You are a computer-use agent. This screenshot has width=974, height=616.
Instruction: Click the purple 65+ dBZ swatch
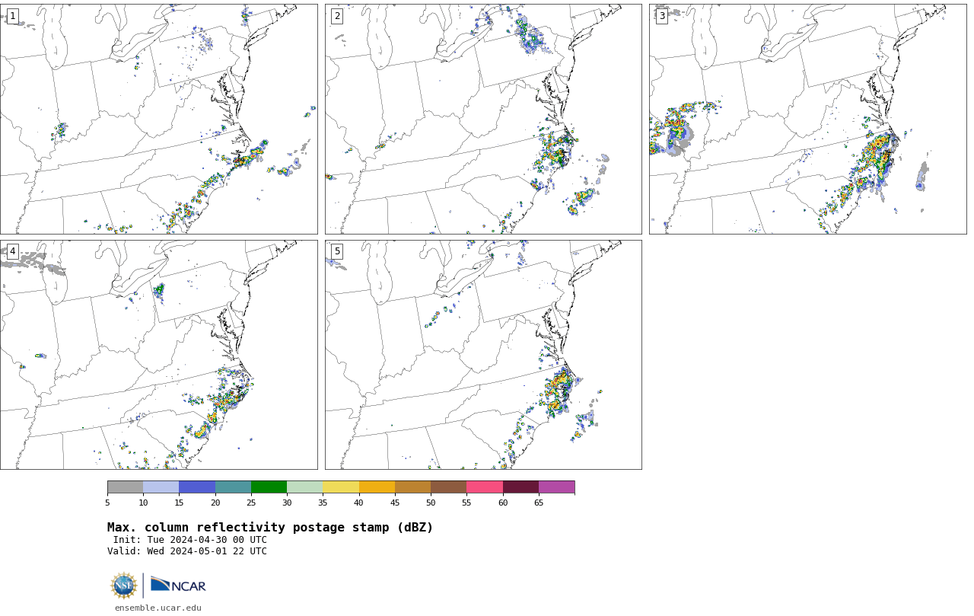tap(556, 487)
